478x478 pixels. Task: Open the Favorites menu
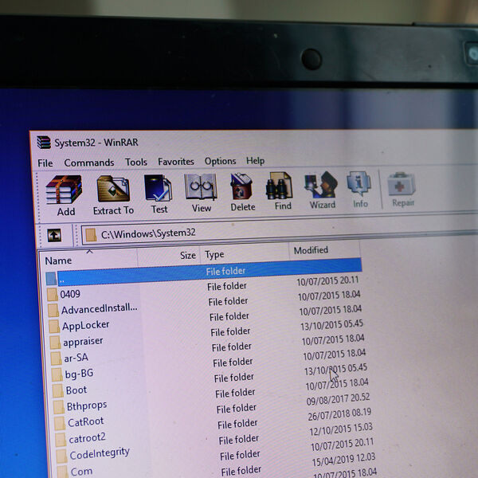tap(175, 162)
